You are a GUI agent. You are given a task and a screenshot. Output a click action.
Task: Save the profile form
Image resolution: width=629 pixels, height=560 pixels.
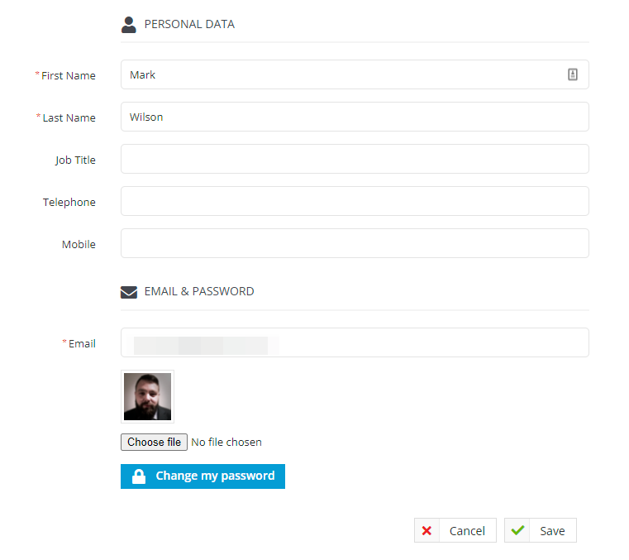[541, 530]
